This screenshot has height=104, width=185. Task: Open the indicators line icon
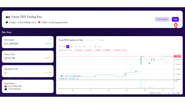pos(90,47)
